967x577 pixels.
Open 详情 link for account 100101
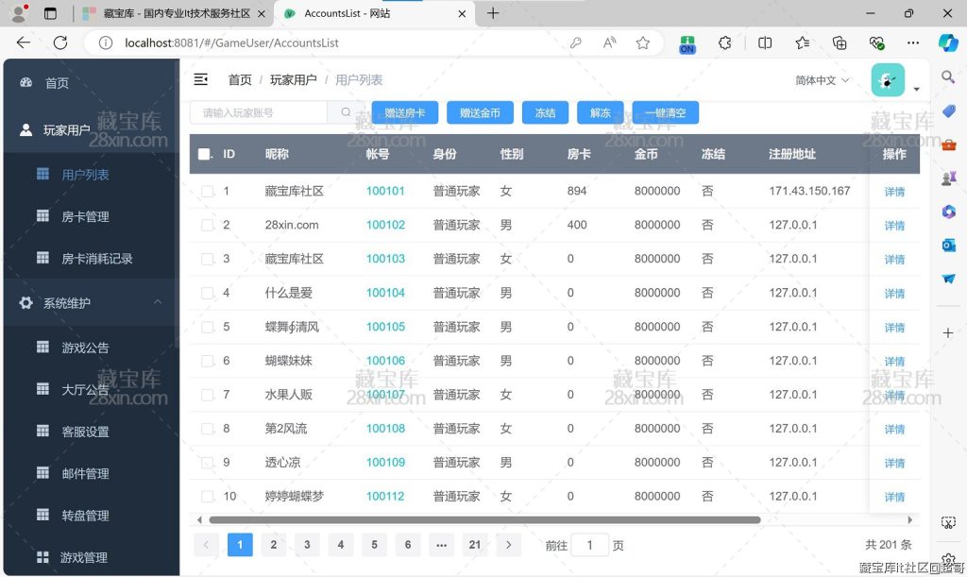tap(893, 191)
